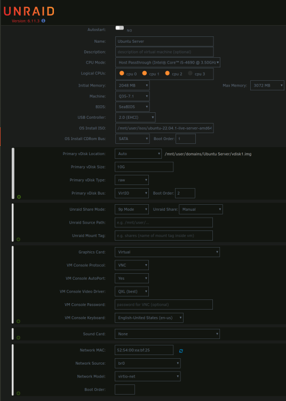
Task: Open Primary vDisk Type dropdown
Action: click(x=132, y=180)
